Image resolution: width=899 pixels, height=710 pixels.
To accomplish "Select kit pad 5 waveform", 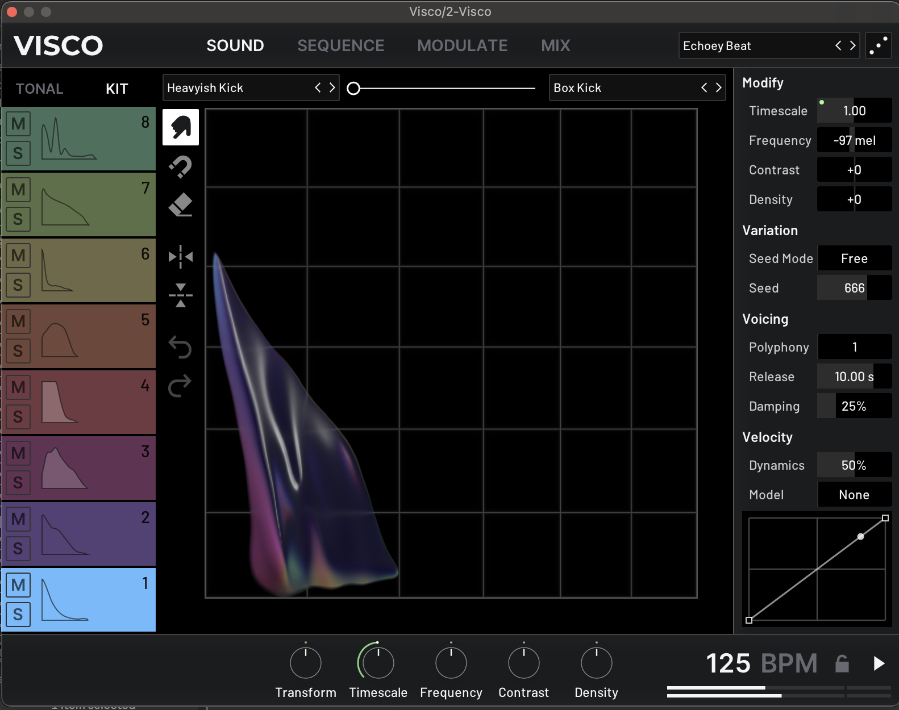I will pos(60,340).
